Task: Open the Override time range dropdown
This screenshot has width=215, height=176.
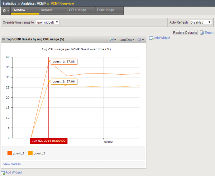Action: point(48,22)
